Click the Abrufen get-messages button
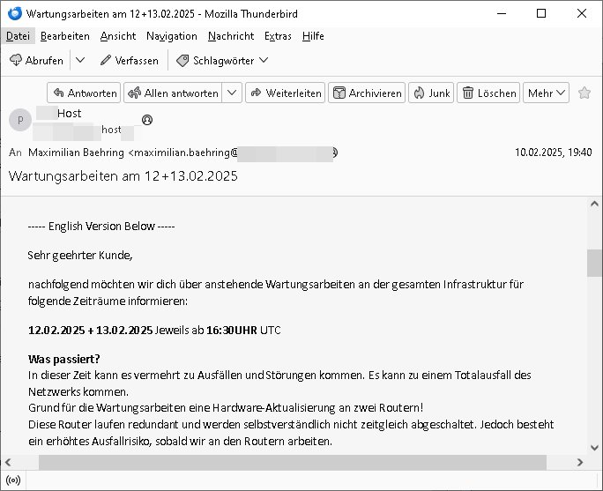The width and height of the screenshot is (603, 491). pyautogui.click(x=36, y=61)
